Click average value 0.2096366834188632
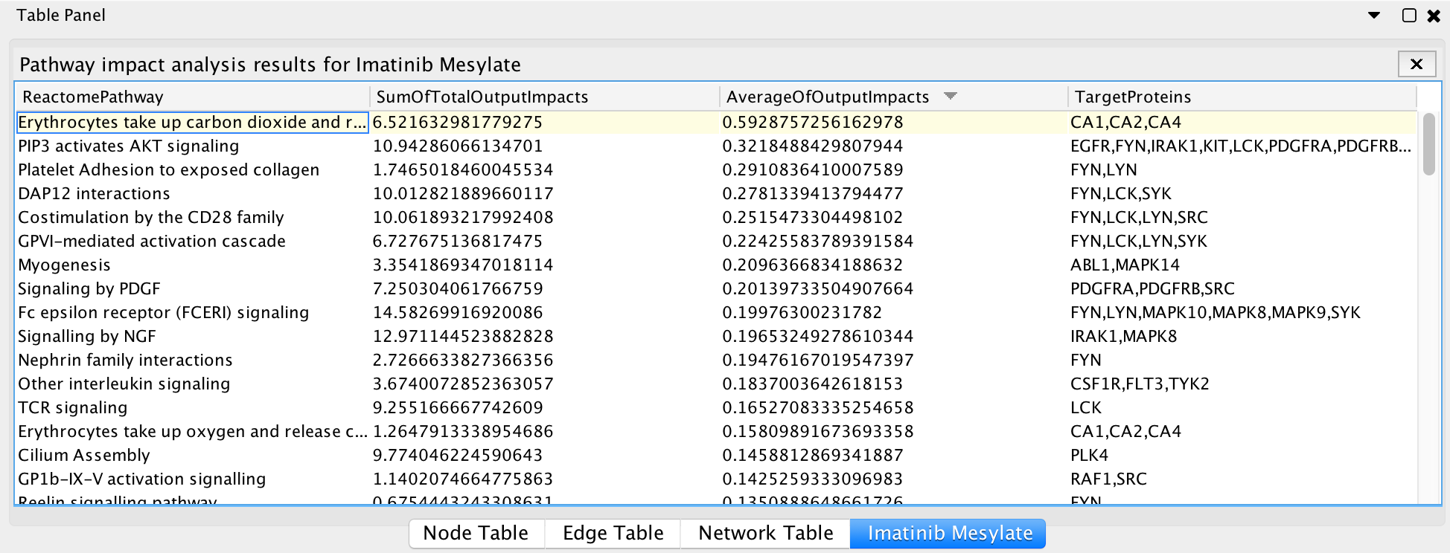 click(x=813, y=265)
